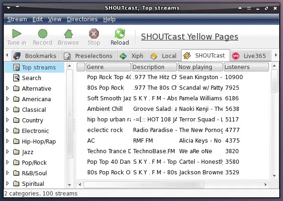283x201 pixels.
Task: Click the Live365 red logo icon
Action: pos(236,56)
